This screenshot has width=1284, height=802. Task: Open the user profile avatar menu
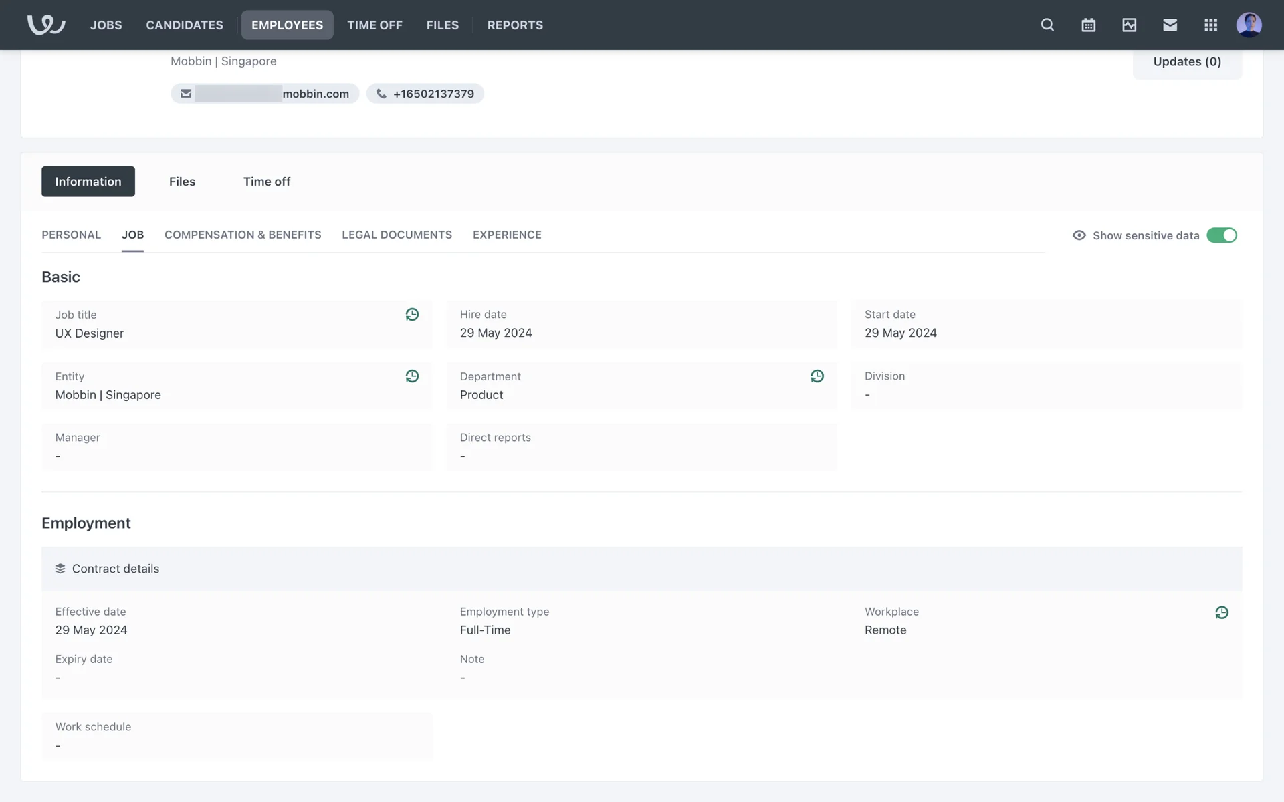1248,25
